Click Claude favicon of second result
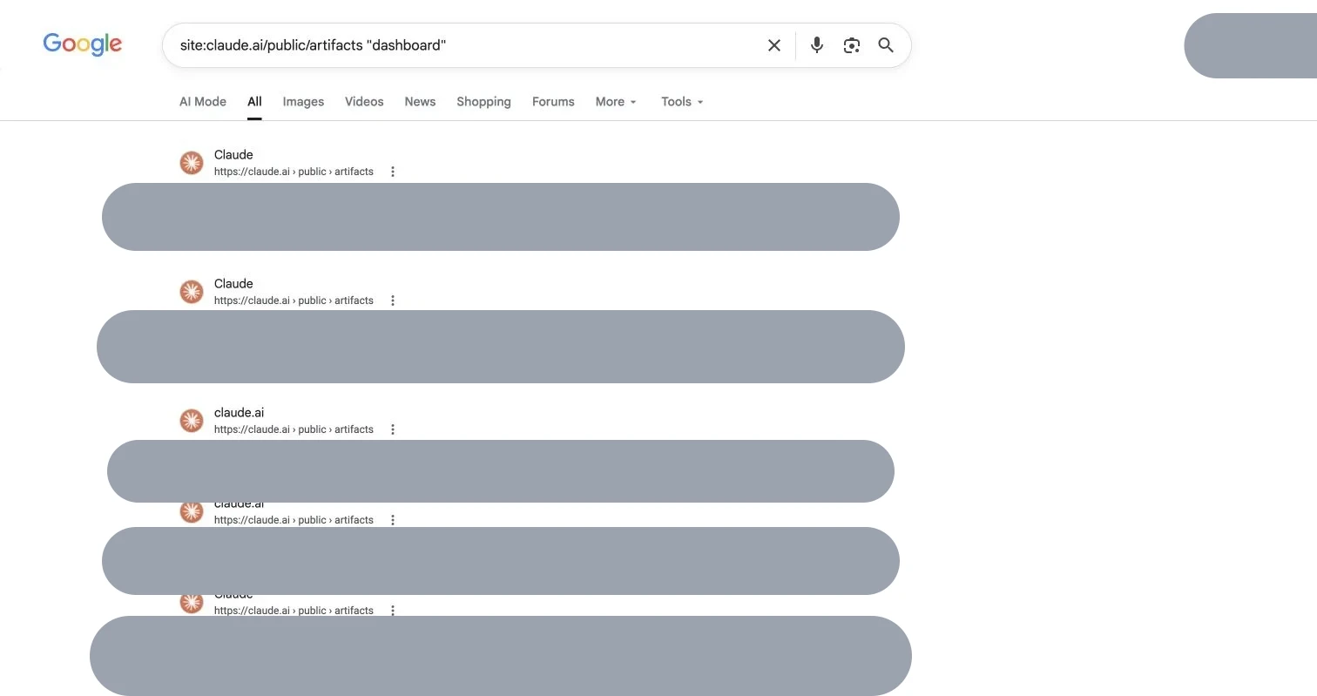Image resolution: width=1317 pixels, height=696 pixels. pyautogui.click(x=192, y=292)
